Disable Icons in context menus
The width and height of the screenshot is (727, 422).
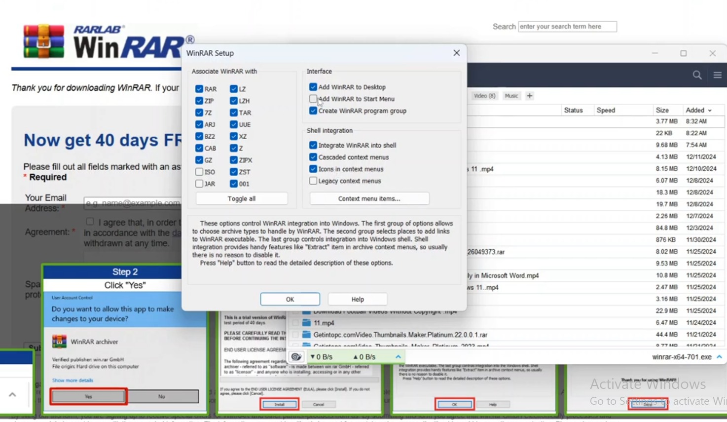(x=313, y=169)
